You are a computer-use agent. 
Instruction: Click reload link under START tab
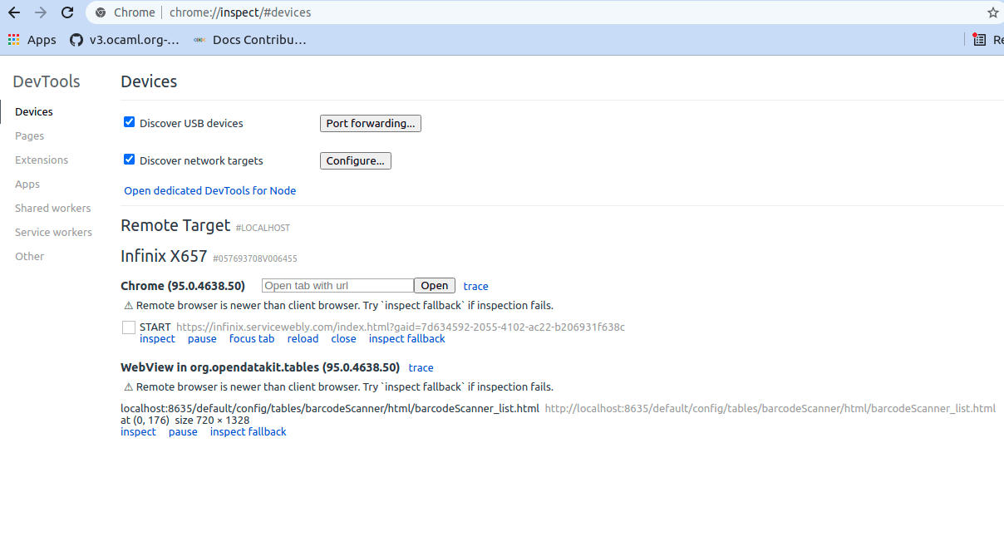tap(303, 338)
